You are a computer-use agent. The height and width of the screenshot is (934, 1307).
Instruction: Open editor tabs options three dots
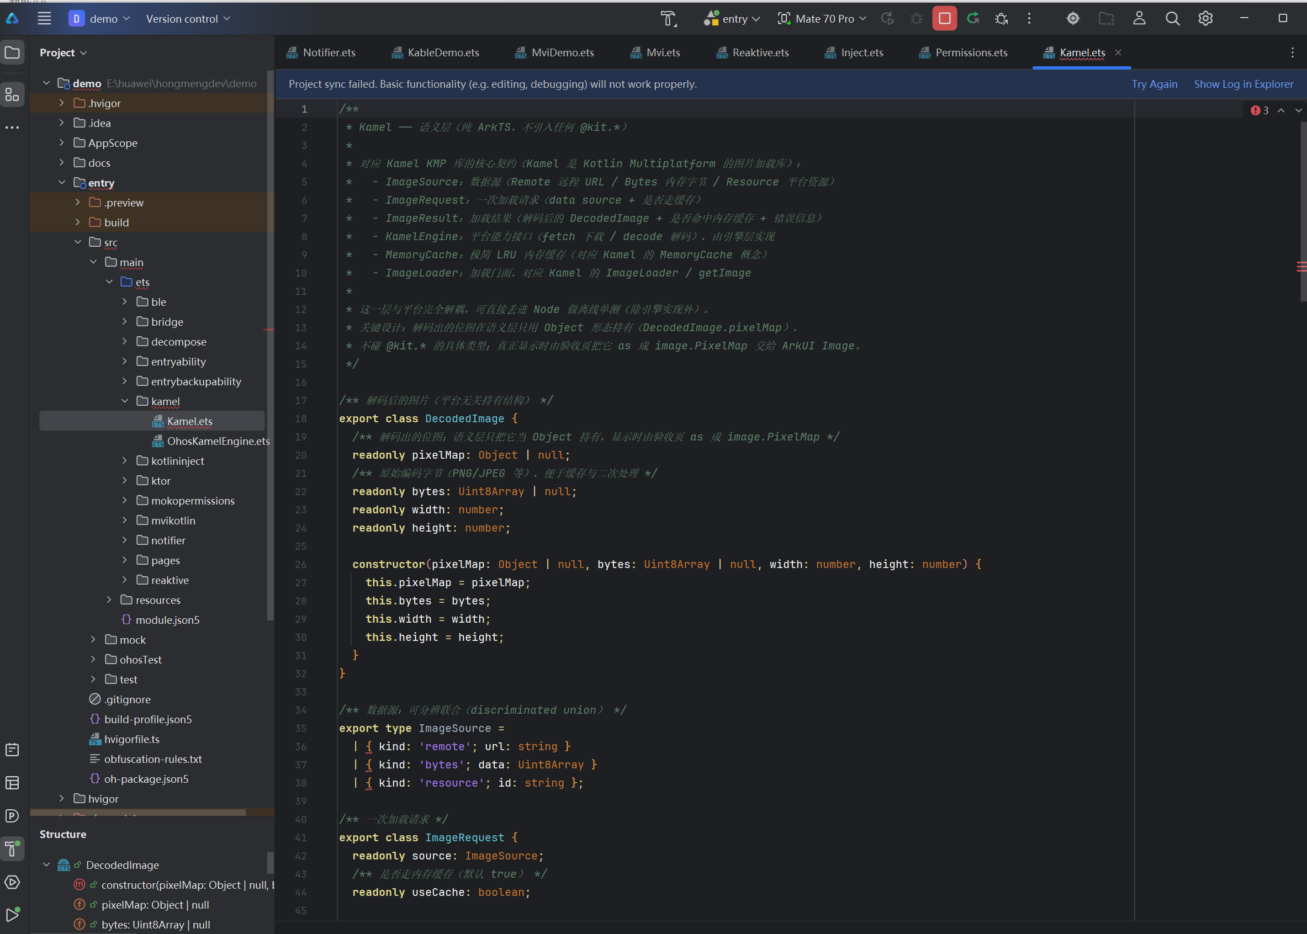(x=1293, y=53)
